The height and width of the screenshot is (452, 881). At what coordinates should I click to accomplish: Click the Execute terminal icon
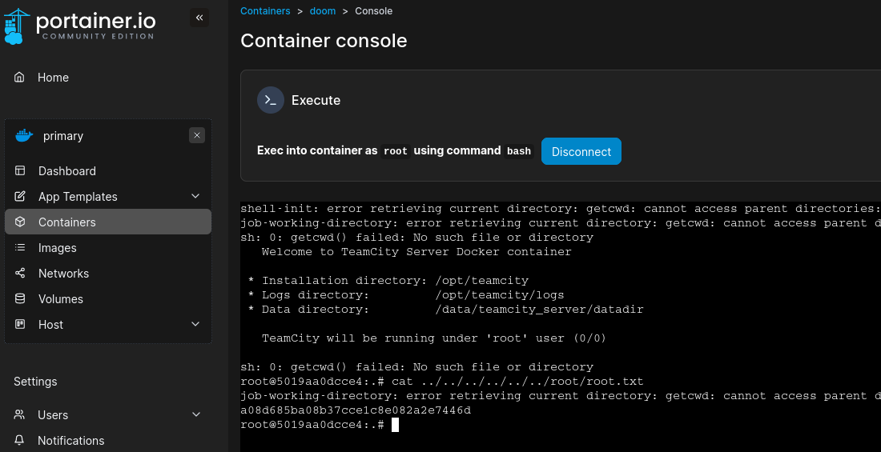click(x=271, y=100)
